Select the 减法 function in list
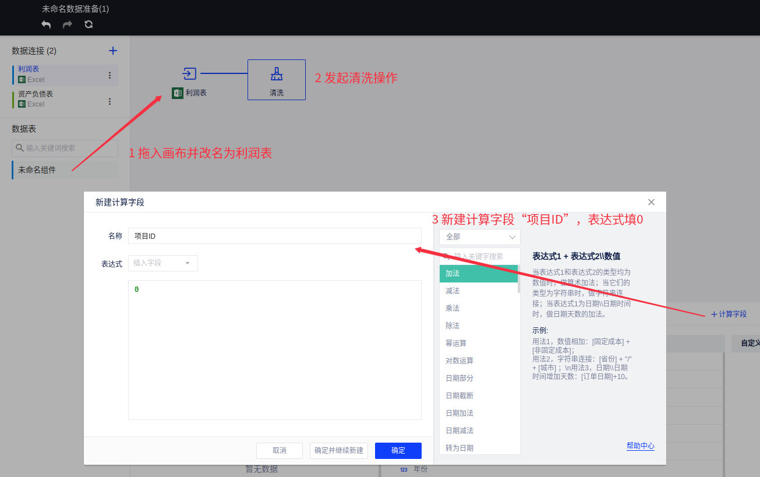760x477 pixels. [453, 291]
